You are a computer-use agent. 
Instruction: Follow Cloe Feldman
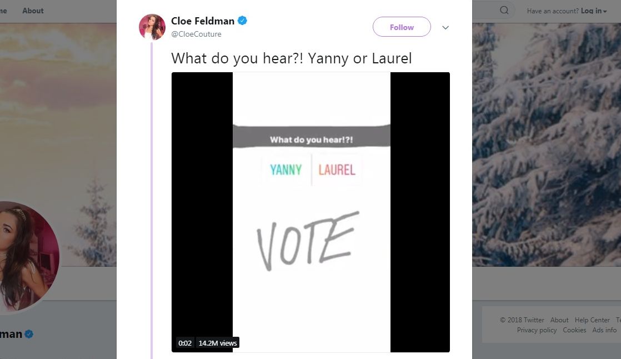pos(402,27)
